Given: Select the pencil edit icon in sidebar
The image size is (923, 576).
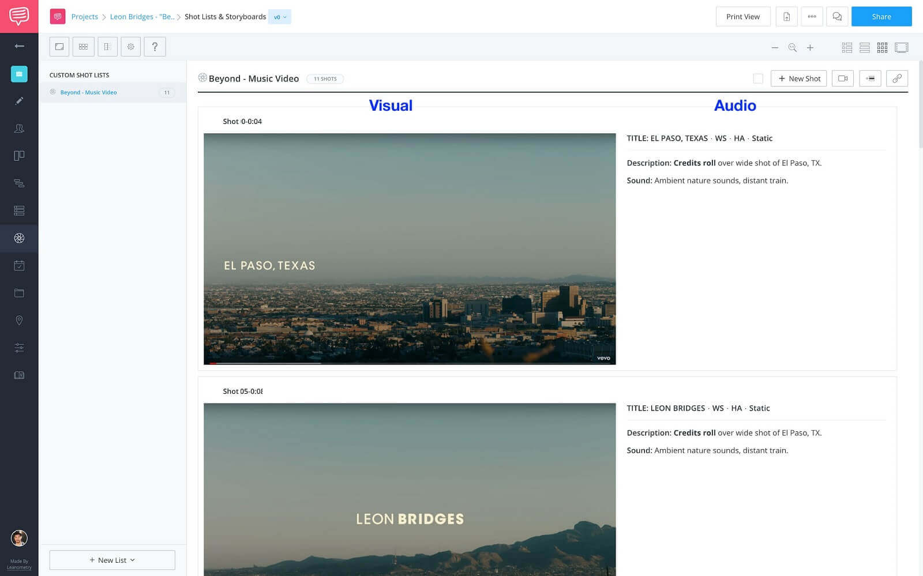Looking at the screenshot, I should [x=19, y=101].
